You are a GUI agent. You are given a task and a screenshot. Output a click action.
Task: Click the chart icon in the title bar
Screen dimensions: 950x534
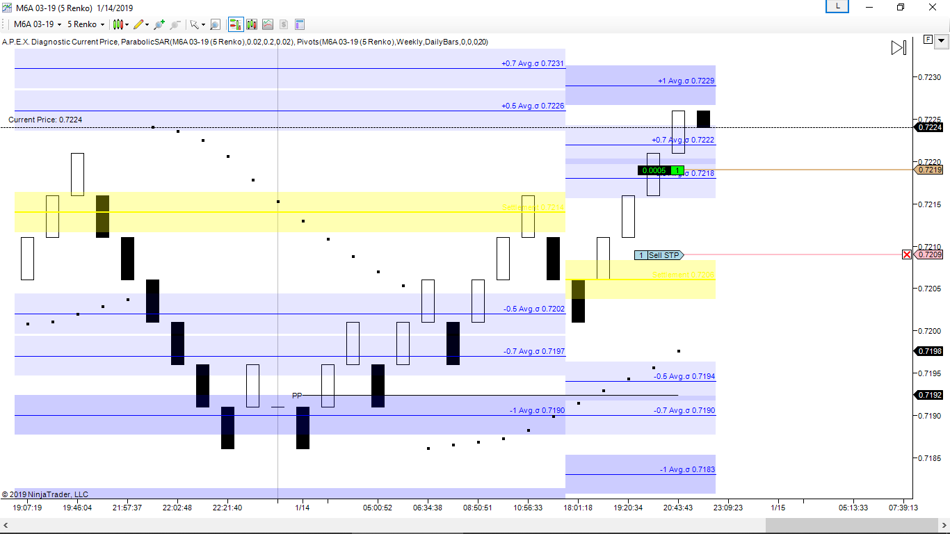click(6, 7)
